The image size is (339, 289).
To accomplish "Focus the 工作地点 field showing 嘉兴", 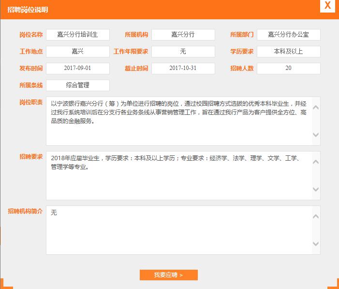I will 78,52.
